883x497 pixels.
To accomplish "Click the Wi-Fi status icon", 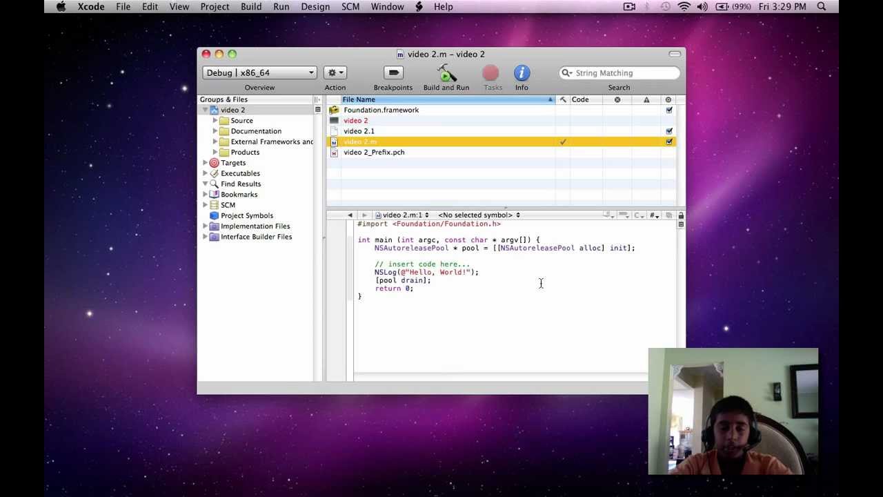I will tap(684, 6).
